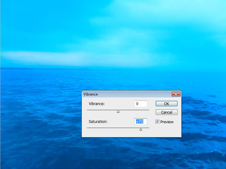Cancel the Vibrance dialog

click(167, 112)
